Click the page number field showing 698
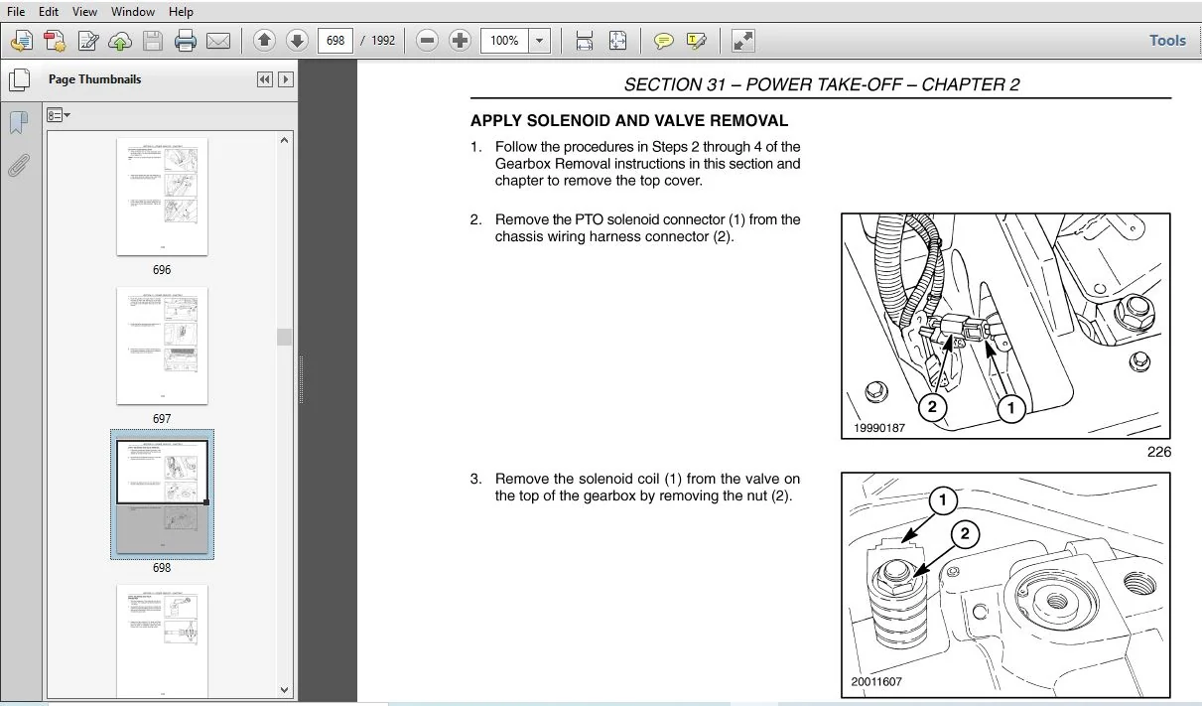 pyautogui.click(x=335, y=41)
